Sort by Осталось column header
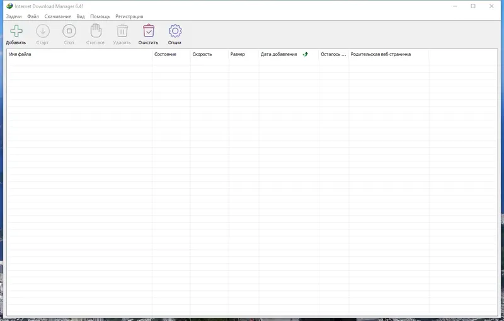 [334, 54]
